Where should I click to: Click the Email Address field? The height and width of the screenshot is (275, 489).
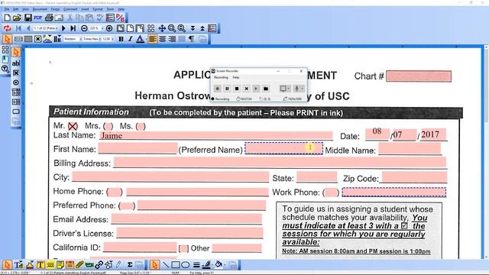pyautogui.click(x=186, y=219)
